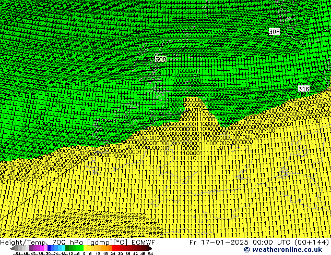The width and height of the screenshot is (331, 255).
Task: Click the 308 contour label near map center
Action: 161,59
